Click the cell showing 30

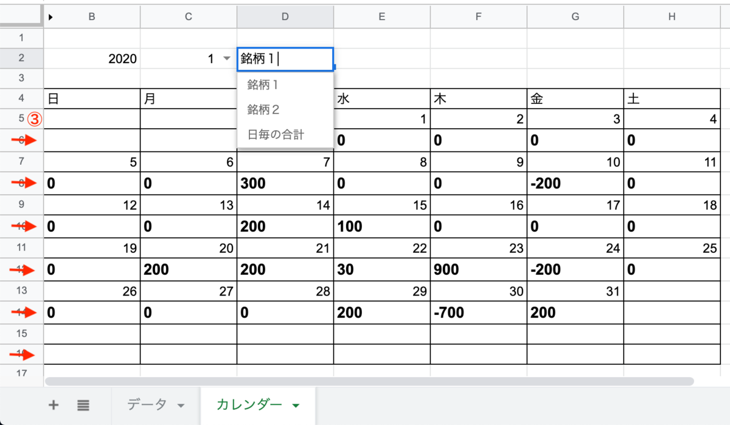tap(381, 269)
